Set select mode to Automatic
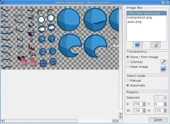Image resolution: width=170 pixels, height=124 pixels. coord(136,85)
